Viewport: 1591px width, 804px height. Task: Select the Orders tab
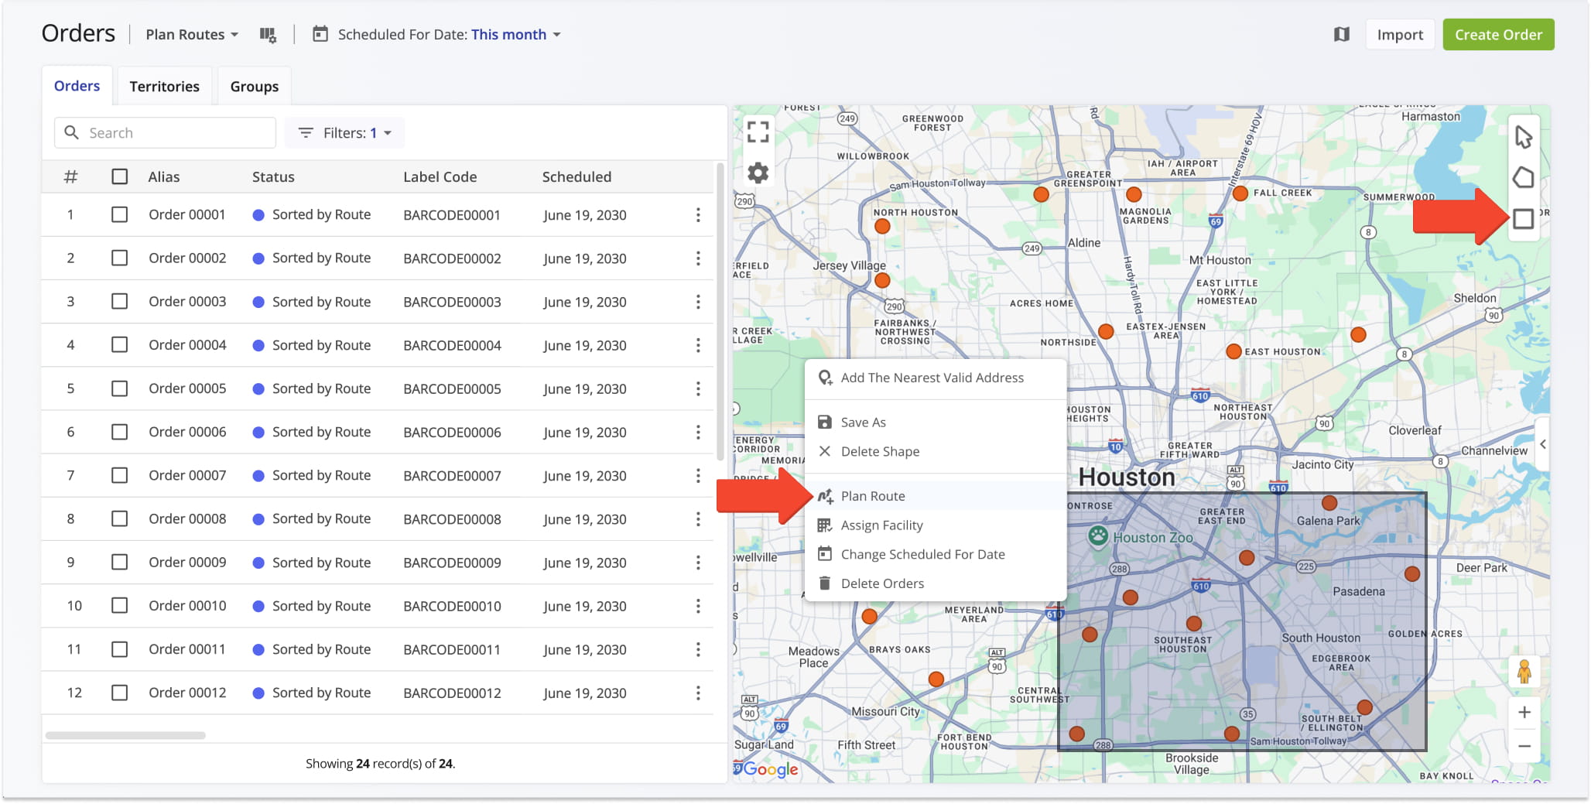[77, 86]
